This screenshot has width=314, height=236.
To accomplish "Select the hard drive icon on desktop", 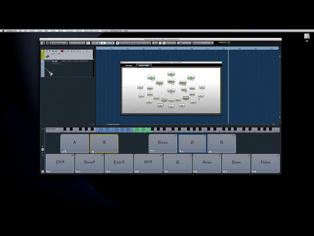I will point(307,36).
